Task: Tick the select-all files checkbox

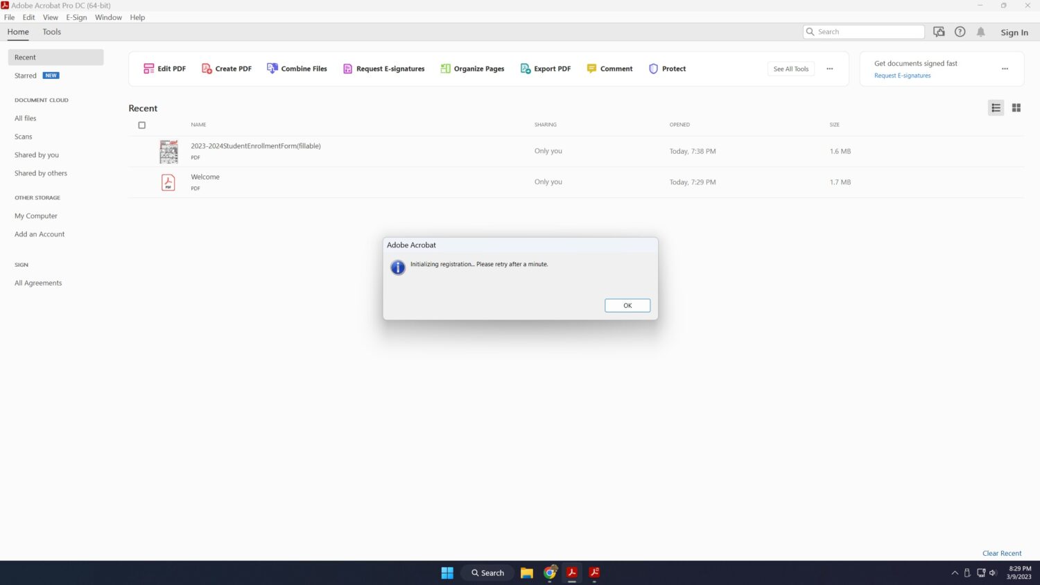Action: tap(142, 125)
